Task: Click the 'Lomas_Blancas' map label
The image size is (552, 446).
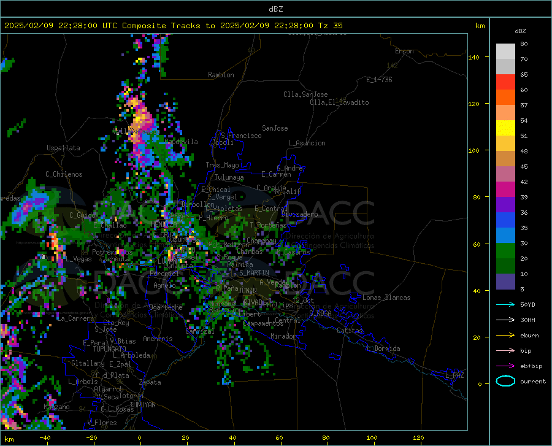Action: 386,298
